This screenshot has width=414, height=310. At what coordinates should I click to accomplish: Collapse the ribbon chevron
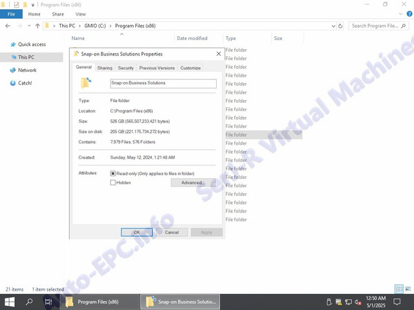tap(400, 14)
